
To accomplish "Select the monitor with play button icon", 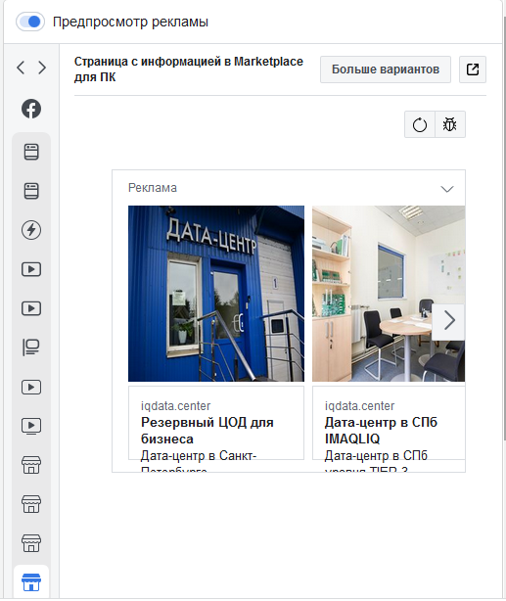I will [x=31, y=426].
